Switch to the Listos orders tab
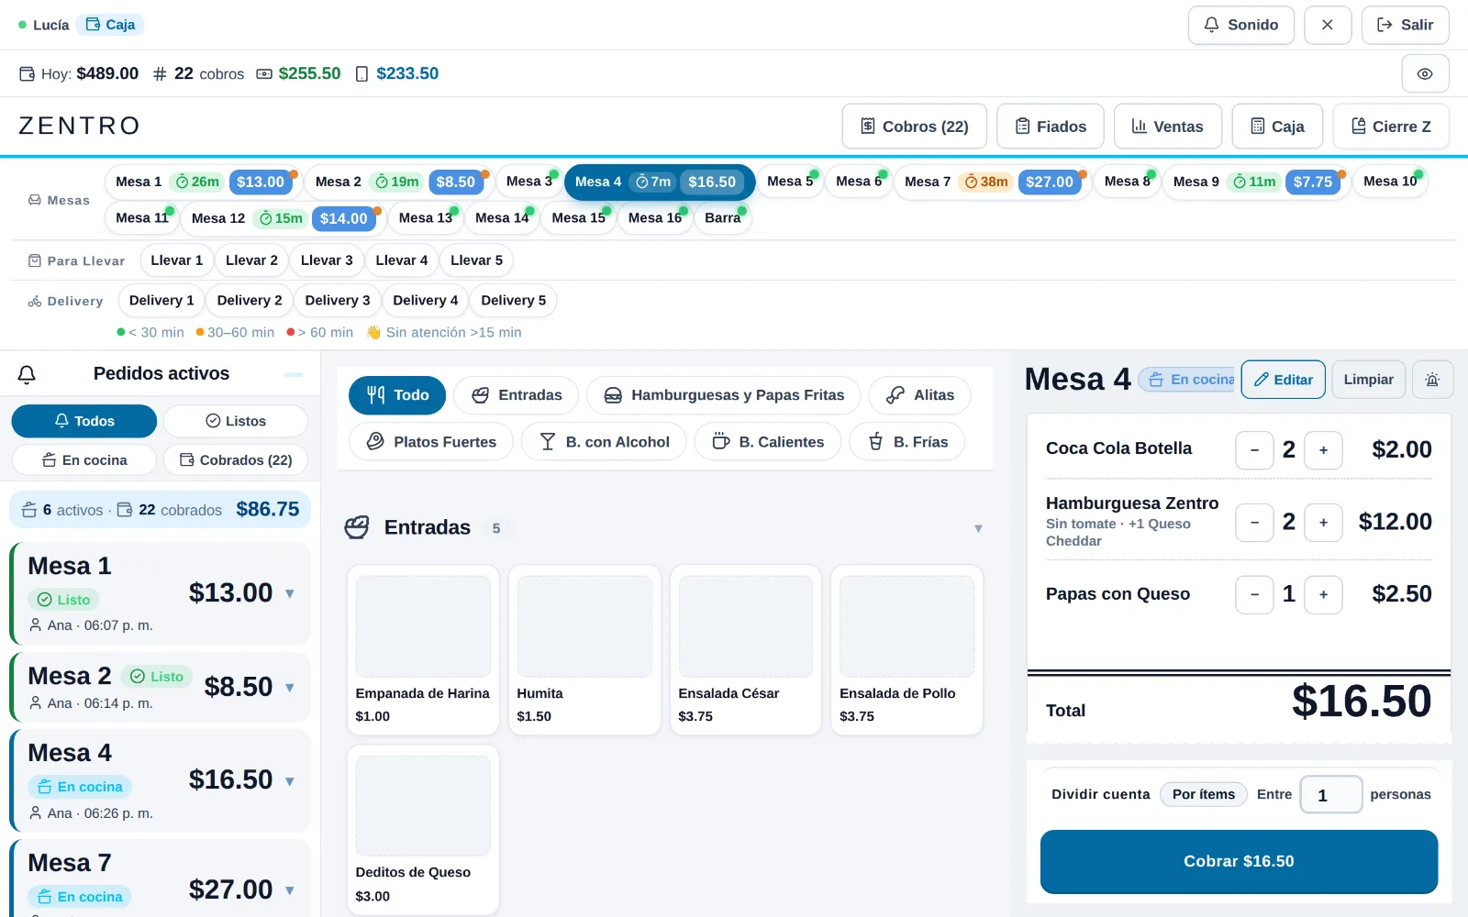This screenshot has width=1468, height=917. coord(236,421)
